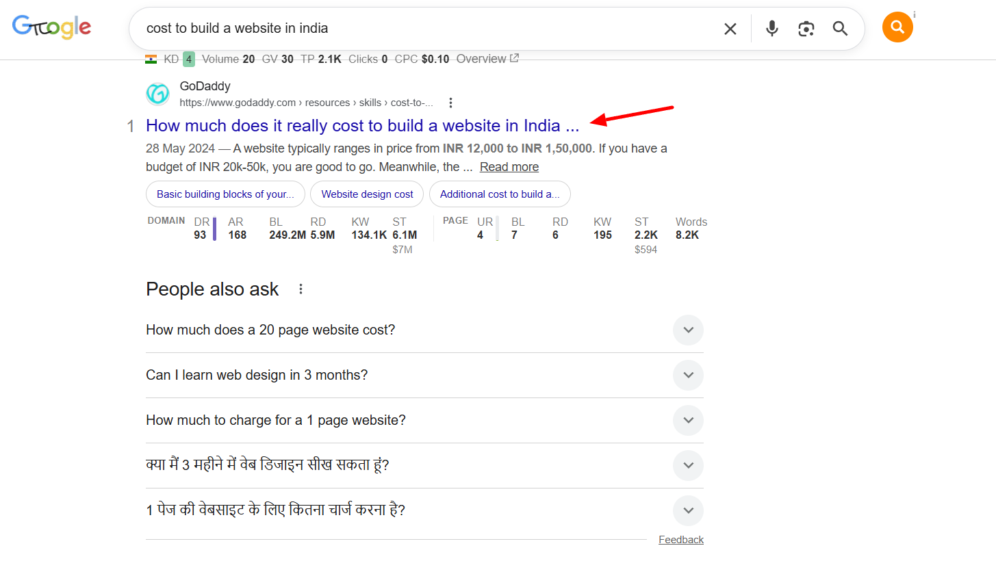996x561 pixels.
Task: Start voice search with the microphone icon
Action: click(x=771, y=29)
